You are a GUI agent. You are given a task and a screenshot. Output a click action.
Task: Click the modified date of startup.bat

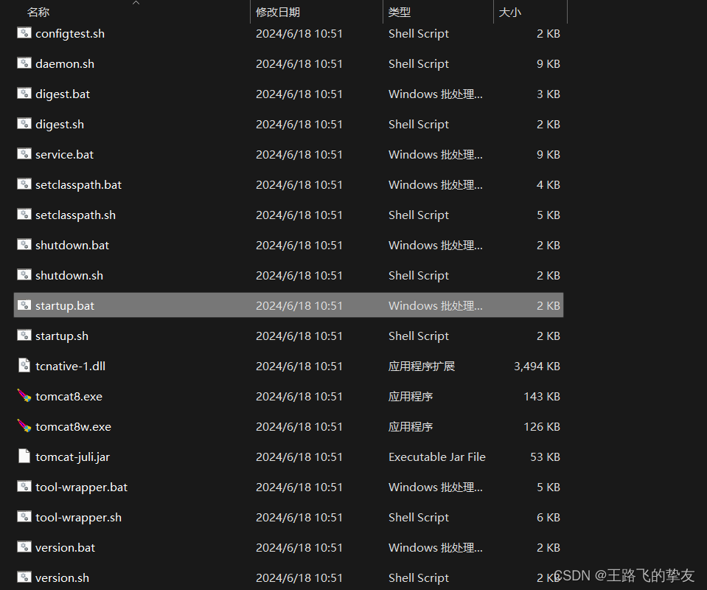(299, 305)
